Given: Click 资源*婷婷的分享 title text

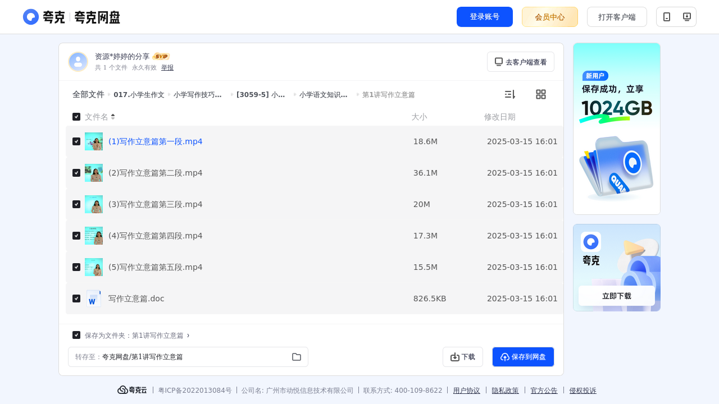Looking at the screenshot, I should (x=122, y=57).
